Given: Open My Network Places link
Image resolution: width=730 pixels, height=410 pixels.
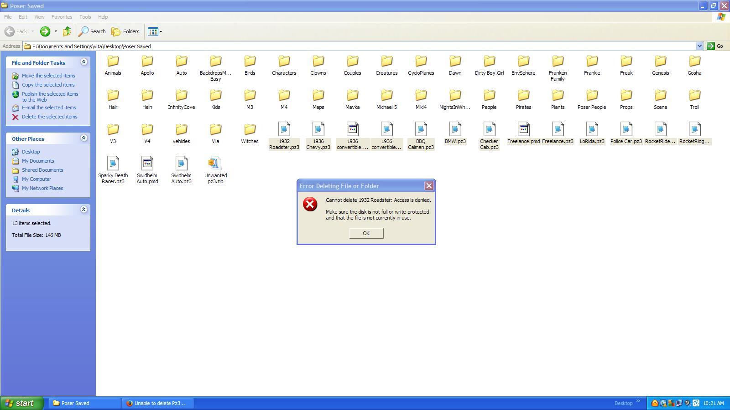Looking at the screenshot, I should pyautogui.click(x=42, y=188).
